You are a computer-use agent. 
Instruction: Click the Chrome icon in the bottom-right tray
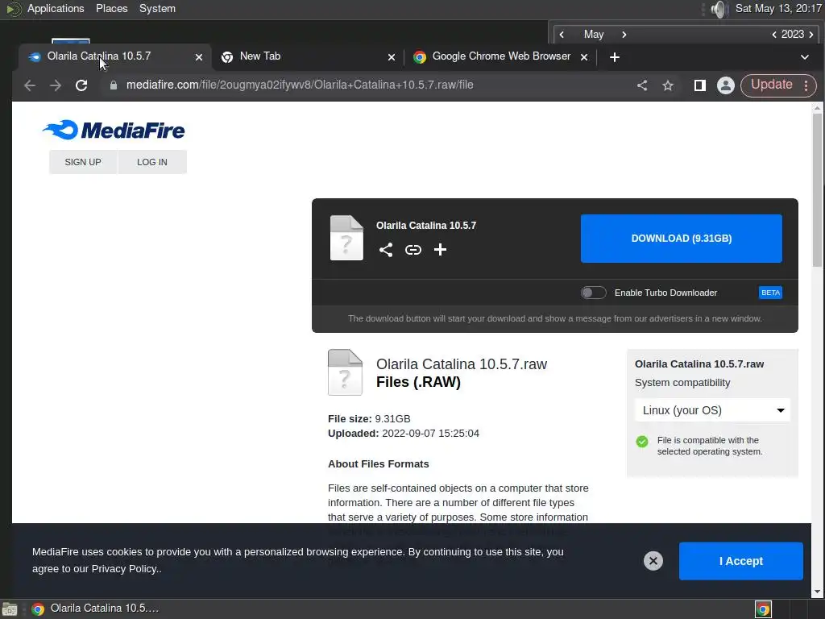[763, 609]
